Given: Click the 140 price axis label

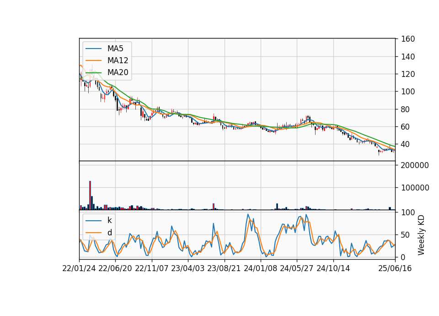Looking at the screenshot, I should pyautogui.click(x=408, y=57).
